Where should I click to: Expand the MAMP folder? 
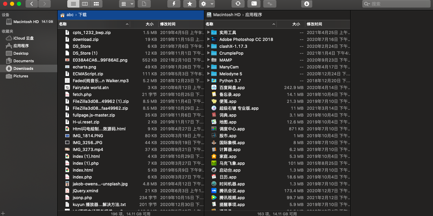click(x=208, y=60)
